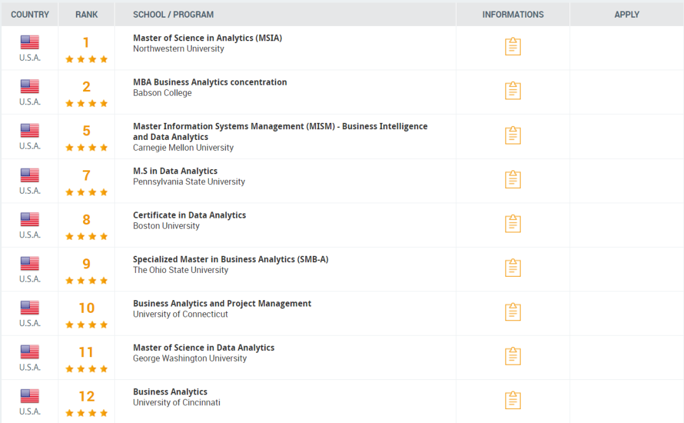Select George Washington University text
The width and height of the screenshot is (684, 423).
pos(190,358)
